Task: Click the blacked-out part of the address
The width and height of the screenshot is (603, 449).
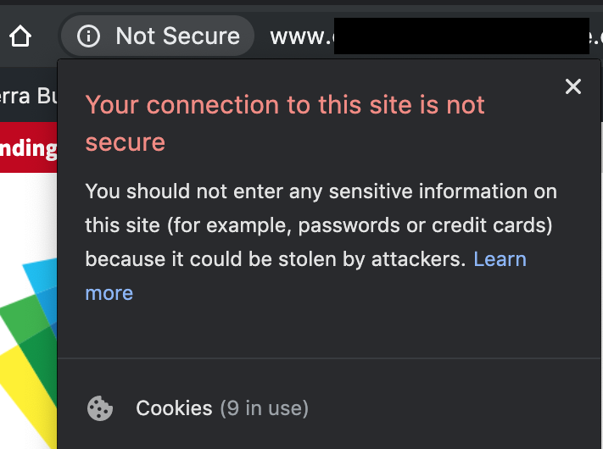Action: [x=461, y=36]
